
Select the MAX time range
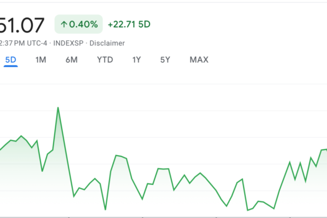tap(199, 60)
